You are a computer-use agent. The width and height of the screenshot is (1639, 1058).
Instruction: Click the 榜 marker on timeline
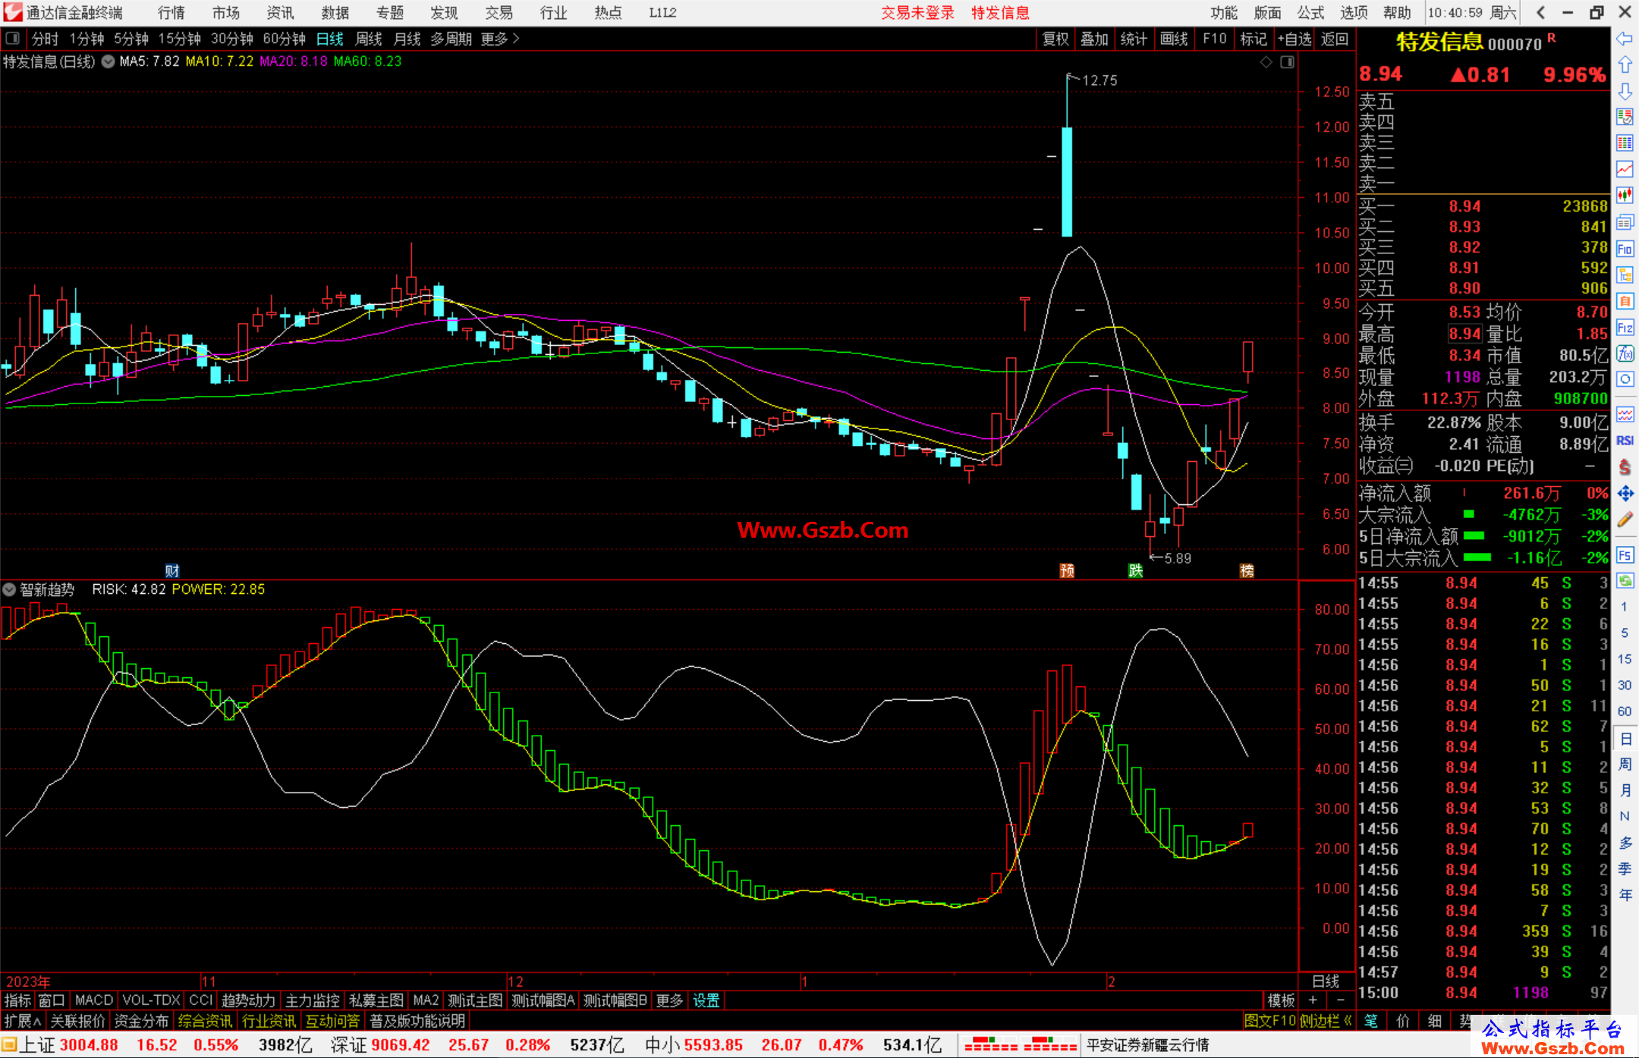click(1247, 570)
